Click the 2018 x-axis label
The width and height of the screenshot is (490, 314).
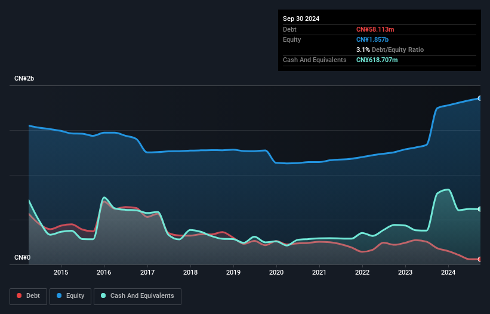click(x=190, y=272)
